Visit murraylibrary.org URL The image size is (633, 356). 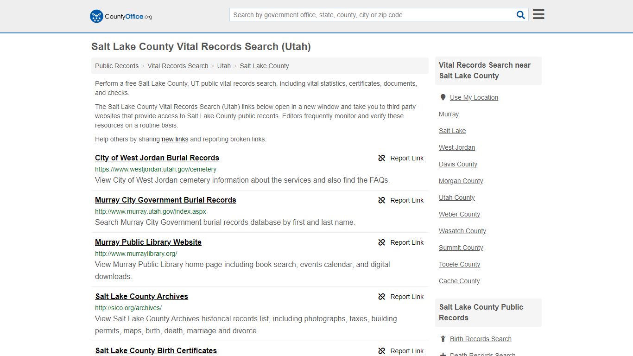pos(136,254)
